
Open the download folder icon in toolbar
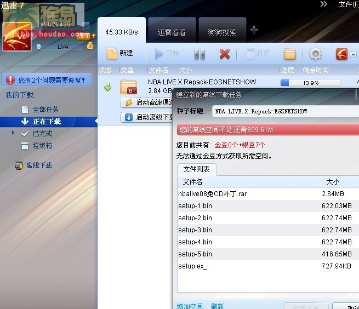[289, 54]
